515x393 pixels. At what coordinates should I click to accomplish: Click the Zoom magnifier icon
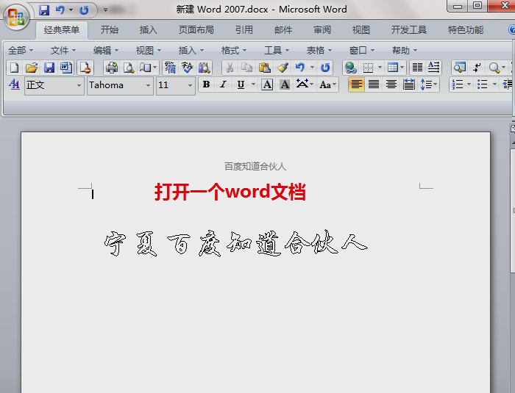(x=494, y=68)
